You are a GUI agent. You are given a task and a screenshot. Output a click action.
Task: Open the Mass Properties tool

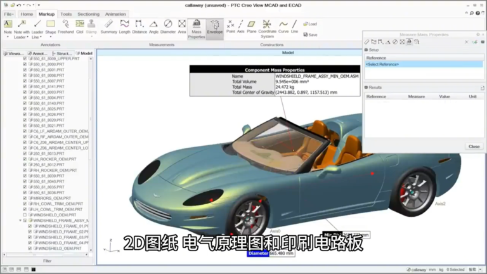pos(197,29)
